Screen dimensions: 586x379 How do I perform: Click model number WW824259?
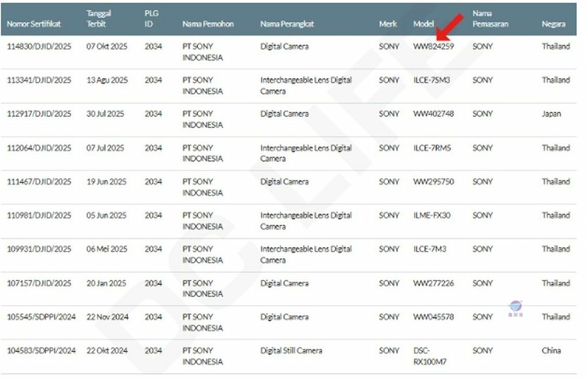(433, 46)
